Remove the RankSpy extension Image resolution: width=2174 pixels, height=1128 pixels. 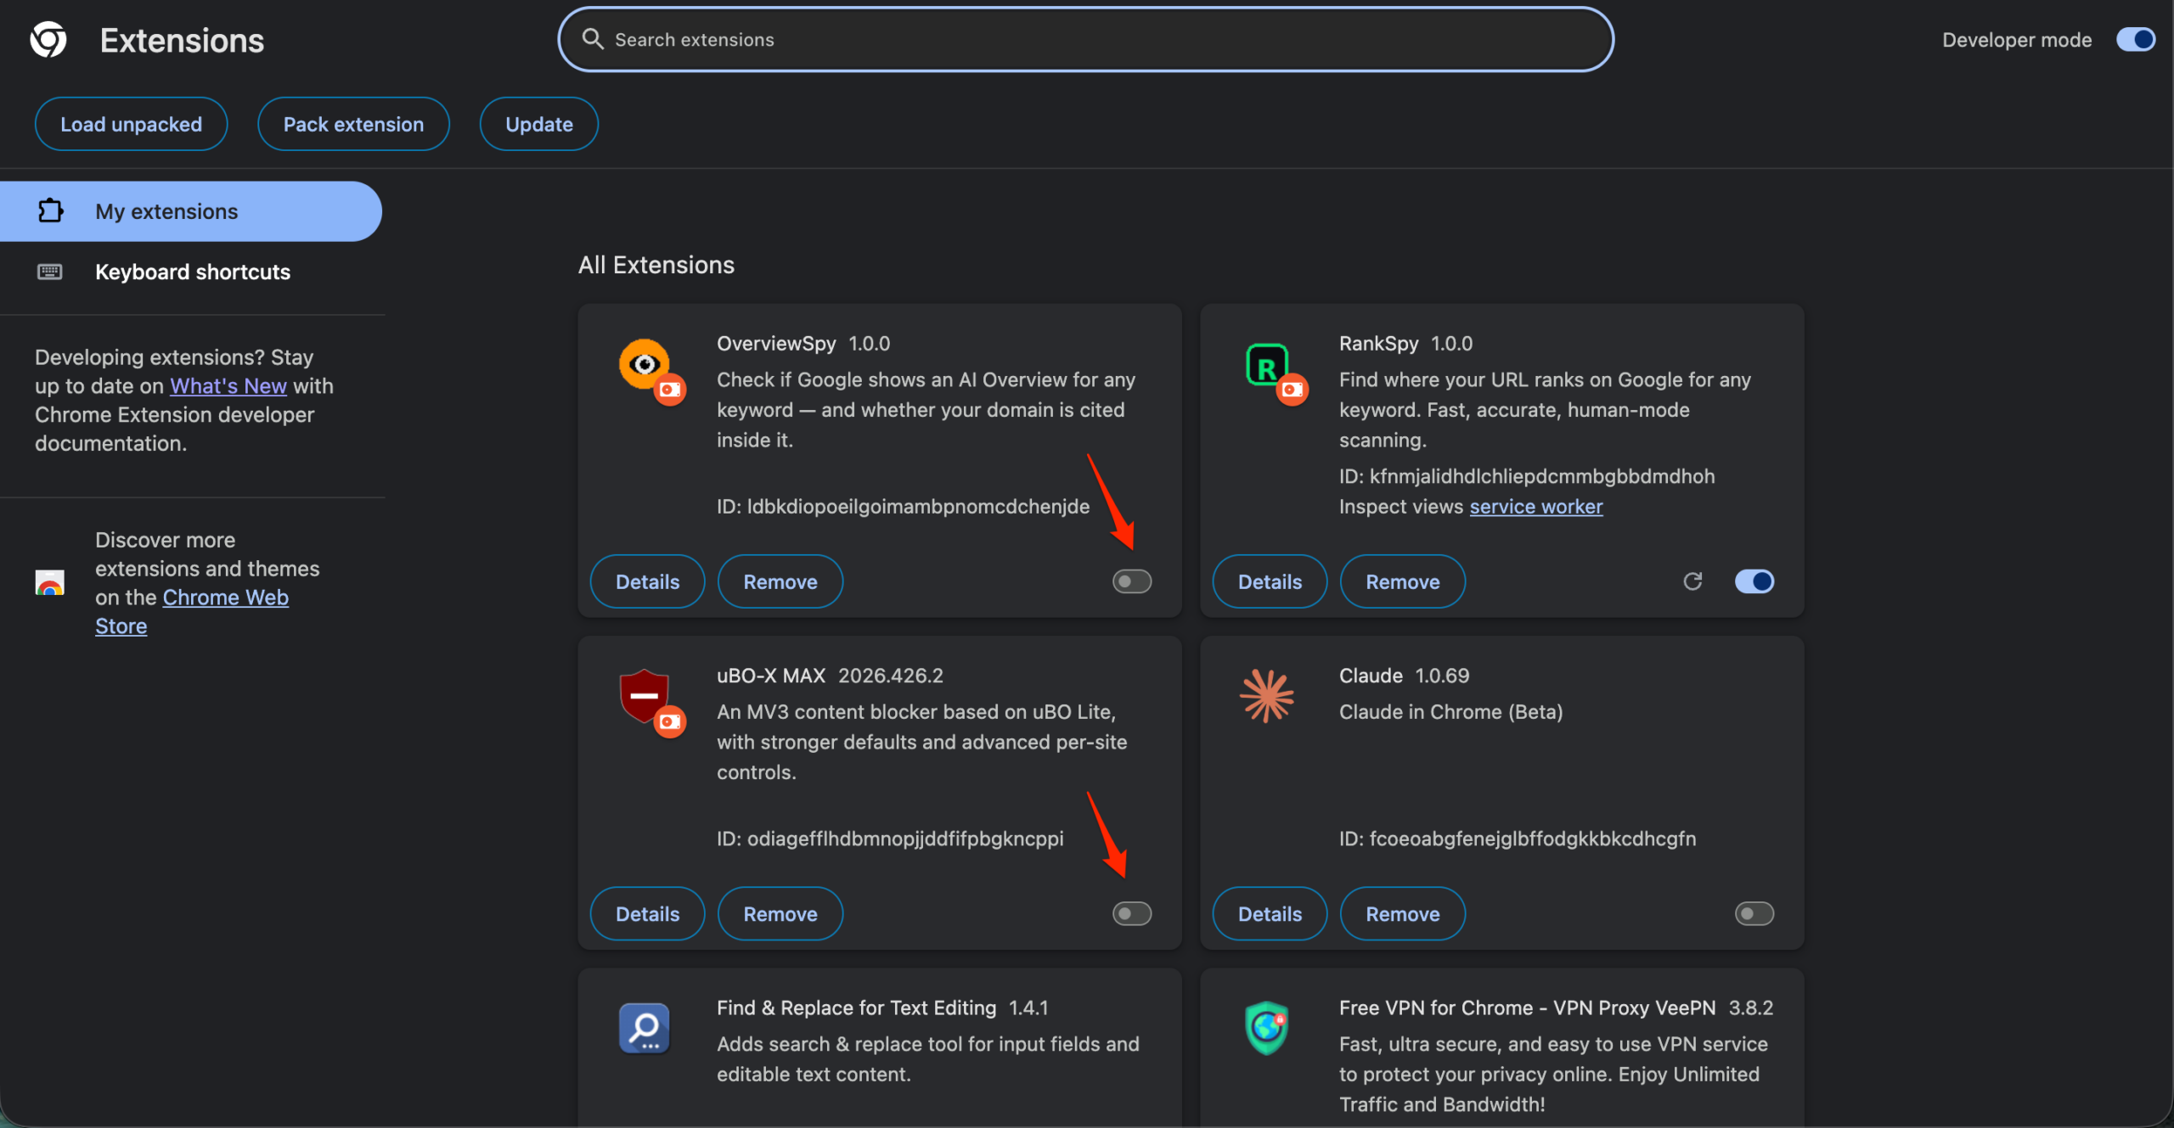[x=1402, y=581]
